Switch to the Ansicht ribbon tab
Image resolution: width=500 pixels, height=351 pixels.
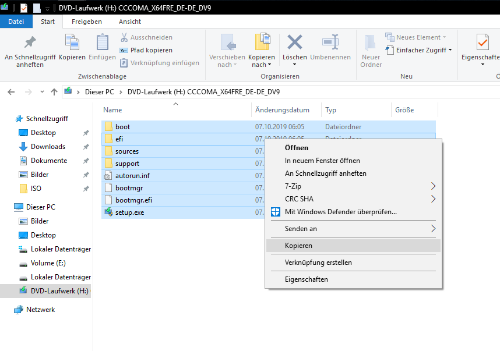coord(130,22)
